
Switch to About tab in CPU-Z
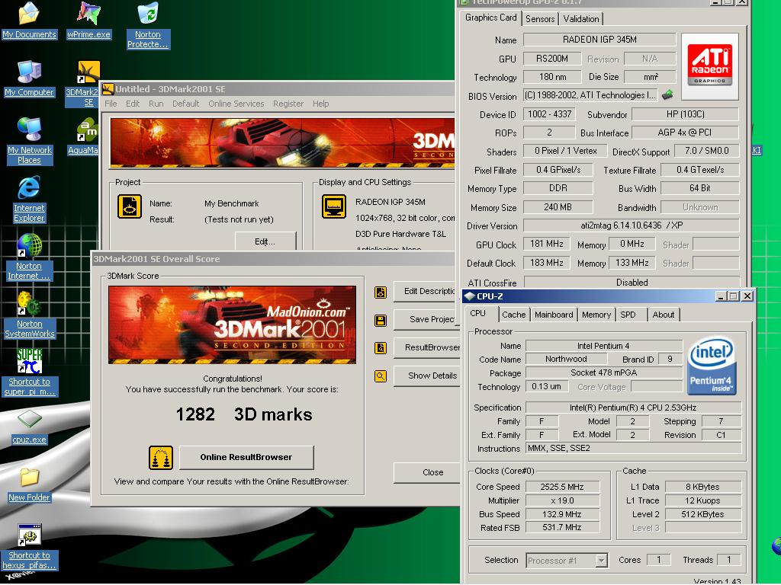pyautogui.click(x=663, y=315)
